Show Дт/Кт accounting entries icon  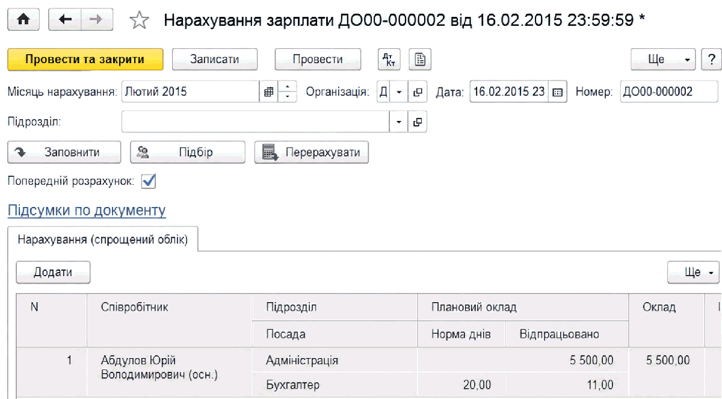click(x=388, y=60)
